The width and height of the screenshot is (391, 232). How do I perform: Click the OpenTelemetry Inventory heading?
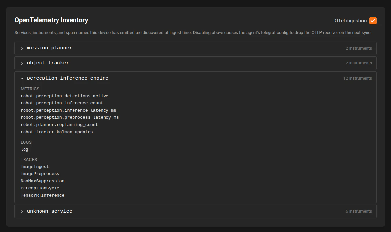[x=51, y=20]
